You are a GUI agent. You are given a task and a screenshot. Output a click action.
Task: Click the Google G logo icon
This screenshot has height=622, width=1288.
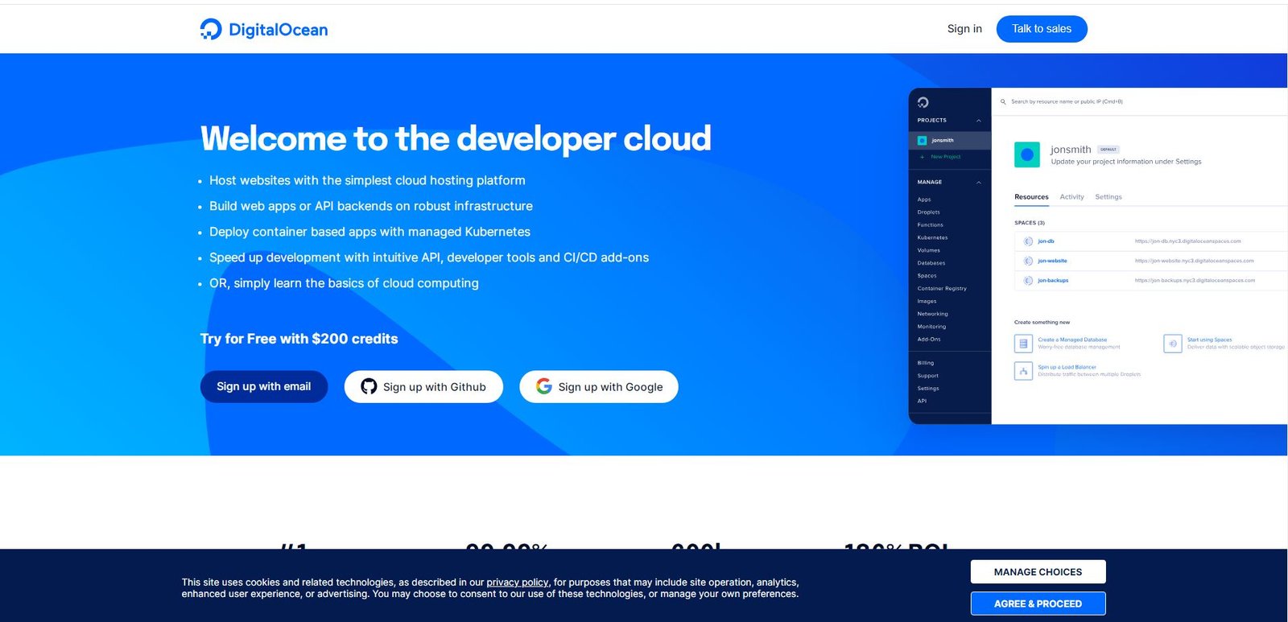(x=544, y=387)
